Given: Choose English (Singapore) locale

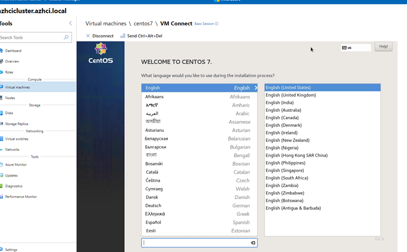Looking at the screenshot, I should coord(322,170).
